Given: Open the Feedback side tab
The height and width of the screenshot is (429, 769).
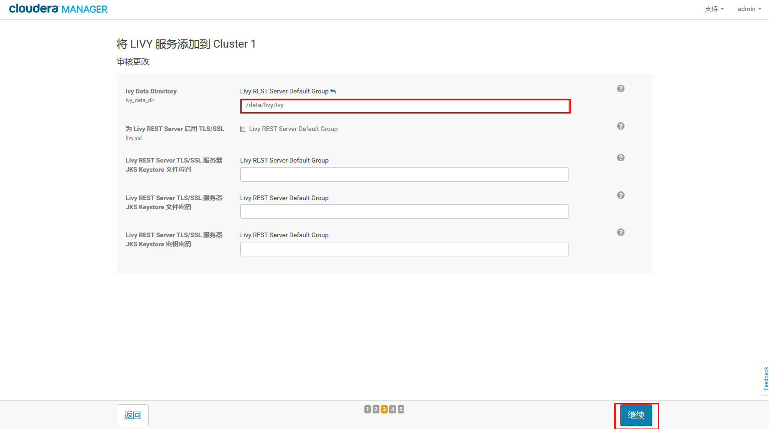Looking at the screenshot, I should 765,378.
